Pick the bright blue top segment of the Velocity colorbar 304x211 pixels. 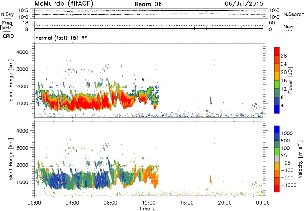277,129
